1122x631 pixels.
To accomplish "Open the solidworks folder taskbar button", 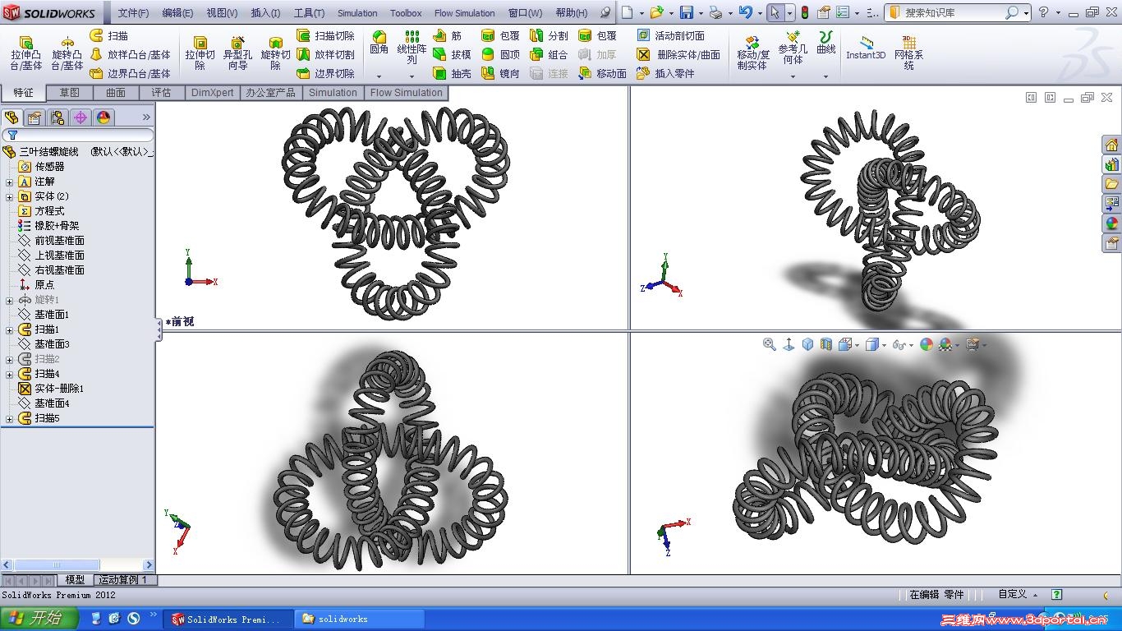I will pyautogui.click(x=359, y=619).
